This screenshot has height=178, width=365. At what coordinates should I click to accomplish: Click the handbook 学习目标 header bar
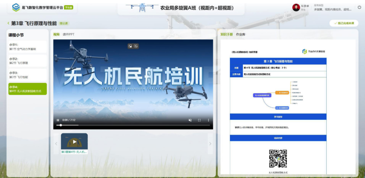pyautogui.click(x=278, y=117)
